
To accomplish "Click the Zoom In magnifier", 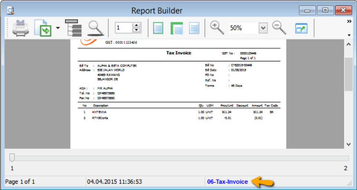I will (x=217, y=28).
